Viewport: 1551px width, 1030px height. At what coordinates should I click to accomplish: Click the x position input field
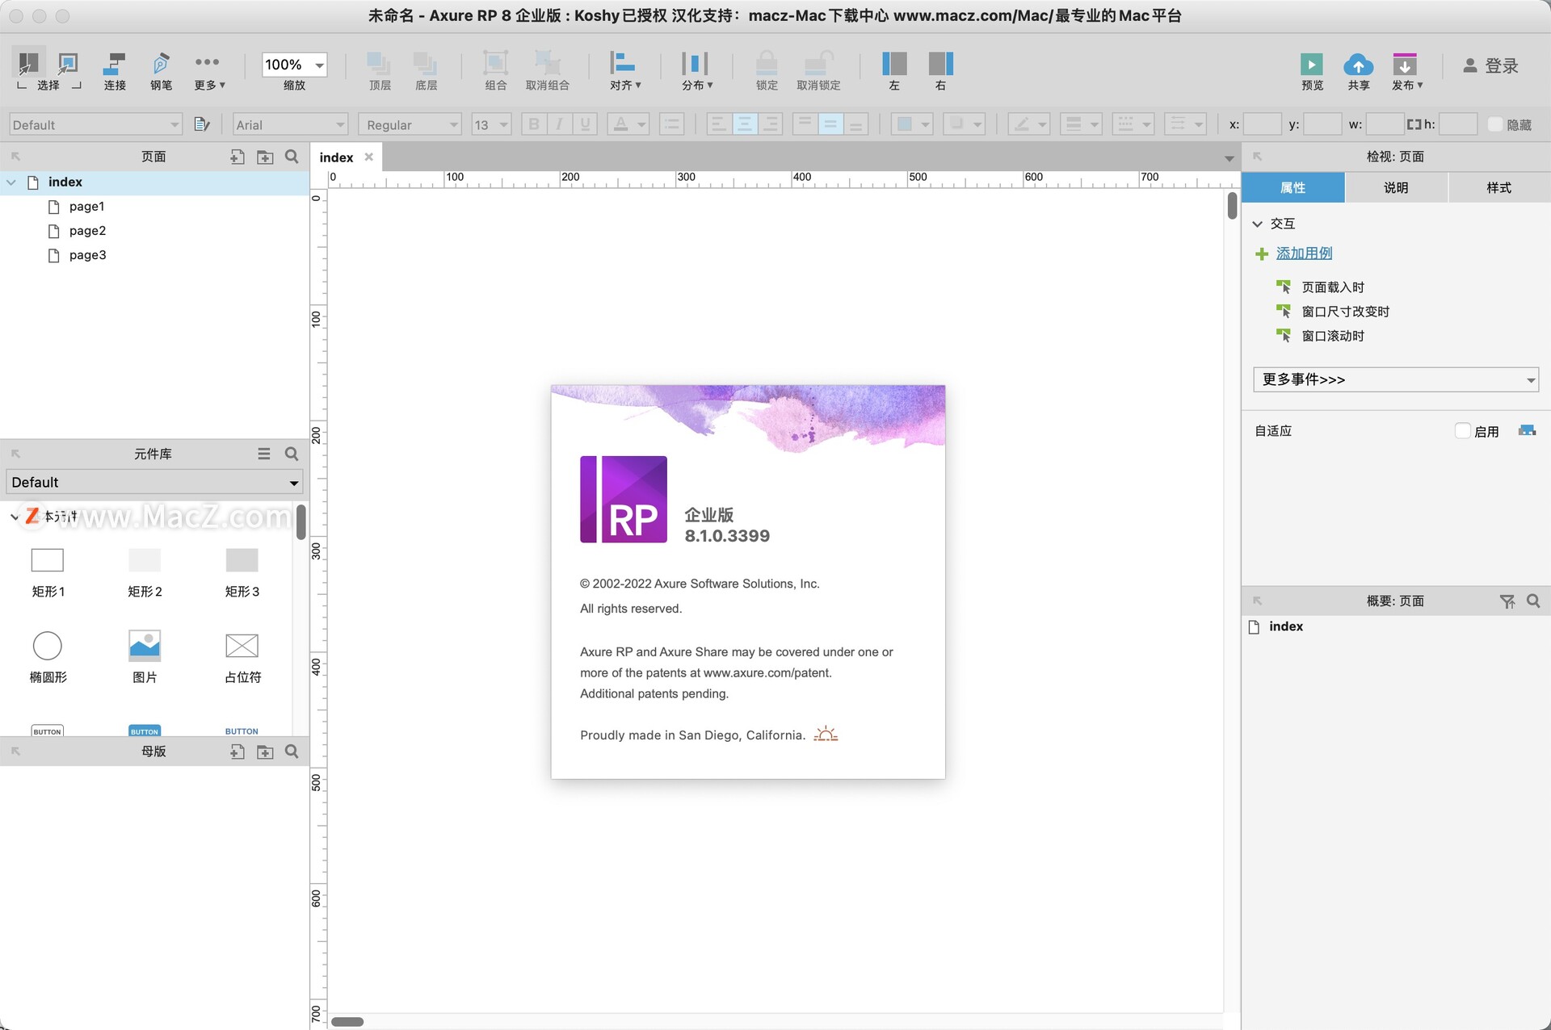1262,124
